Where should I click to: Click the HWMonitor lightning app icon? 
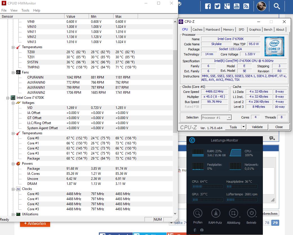4,3
